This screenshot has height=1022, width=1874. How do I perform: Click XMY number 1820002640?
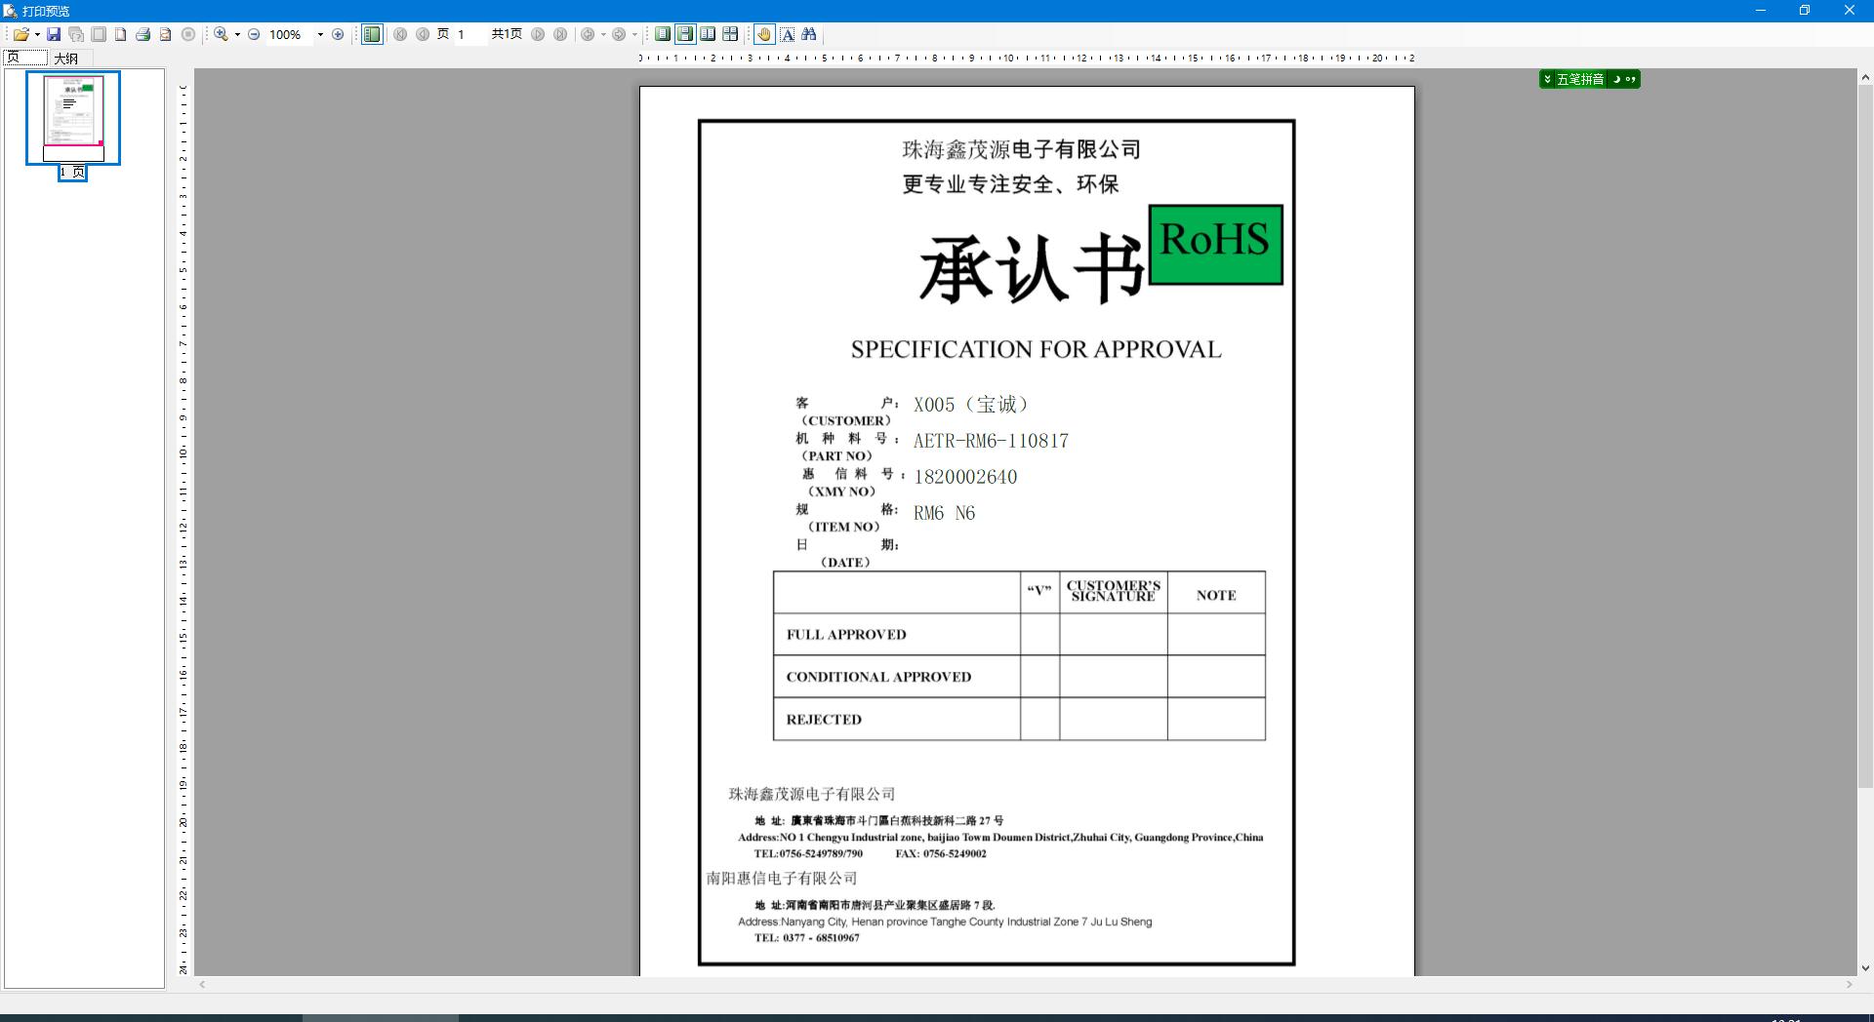965,477
